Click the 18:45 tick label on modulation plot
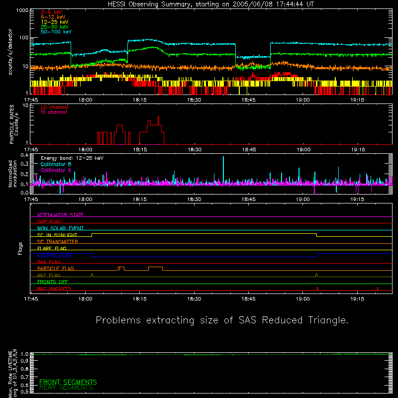Viewport: 398px width, 398px height. click(x=248, y=199)
